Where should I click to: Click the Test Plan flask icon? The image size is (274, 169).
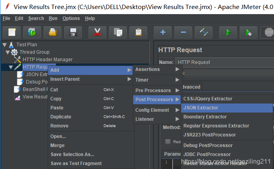[x=11, y=45]
